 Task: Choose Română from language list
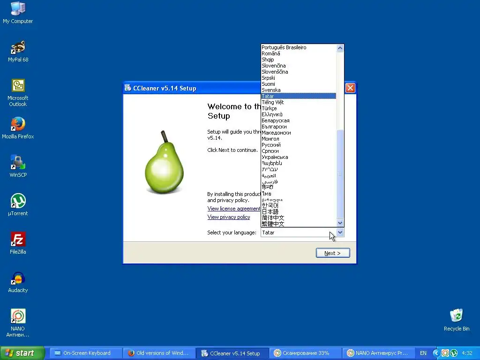click(299, 53)
